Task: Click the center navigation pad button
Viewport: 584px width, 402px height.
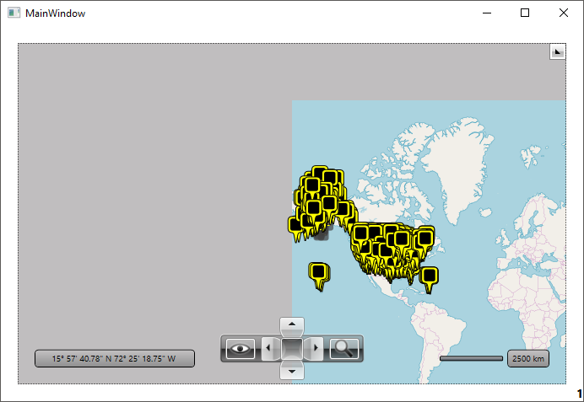Action: [x=292, y=348]
